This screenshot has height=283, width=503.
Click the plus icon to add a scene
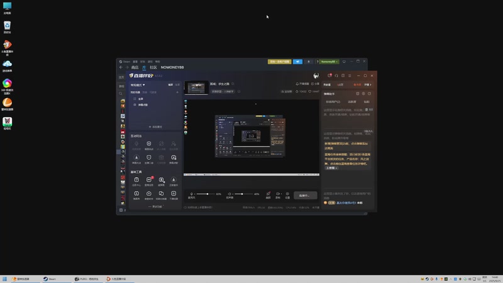177,92
